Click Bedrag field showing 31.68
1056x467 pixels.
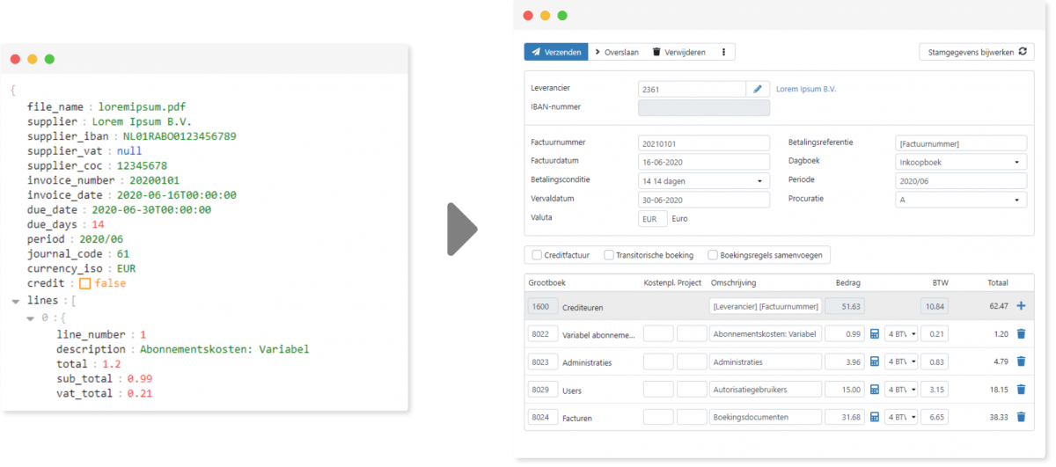pos(846,417)
